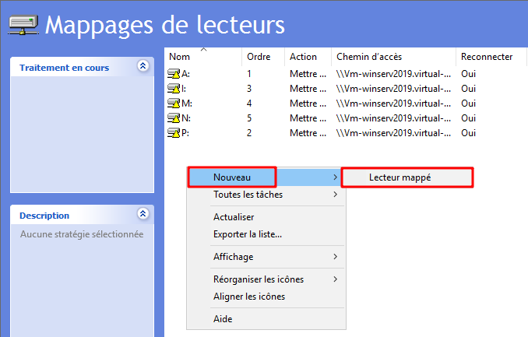
Task: Click the mapped drive A: icon
Action: (174, 74)
